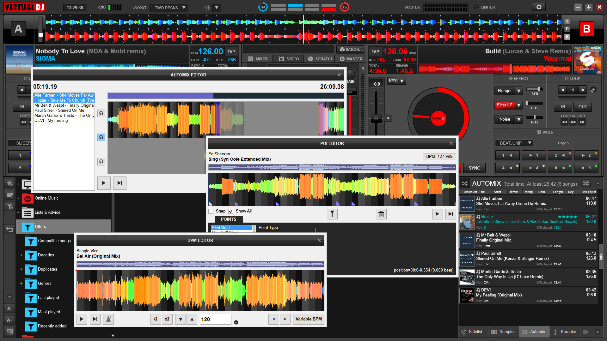Switch to the SCRATCH tab
607x341 pixels.
click(x=321, y=59)
